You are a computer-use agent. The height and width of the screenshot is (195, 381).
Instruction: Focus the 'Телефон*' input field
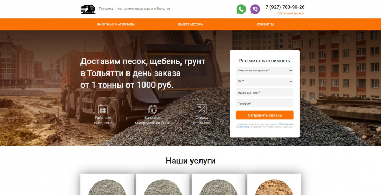point(265,104)
